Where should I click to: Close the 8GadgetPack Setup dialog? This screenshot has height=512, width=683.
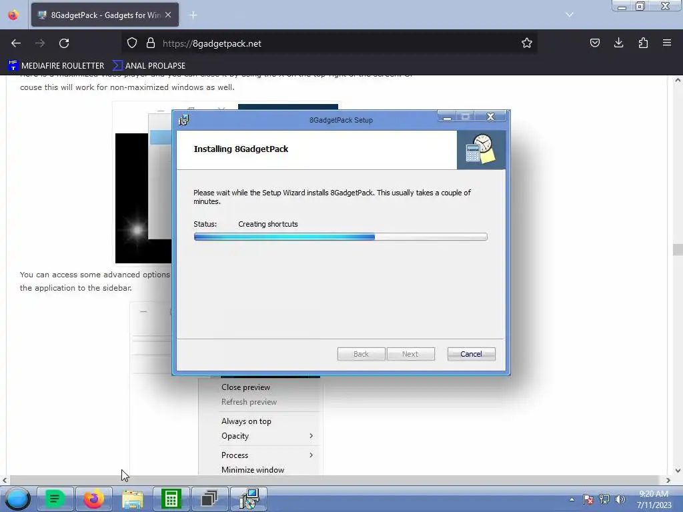(x=490, y=117)
